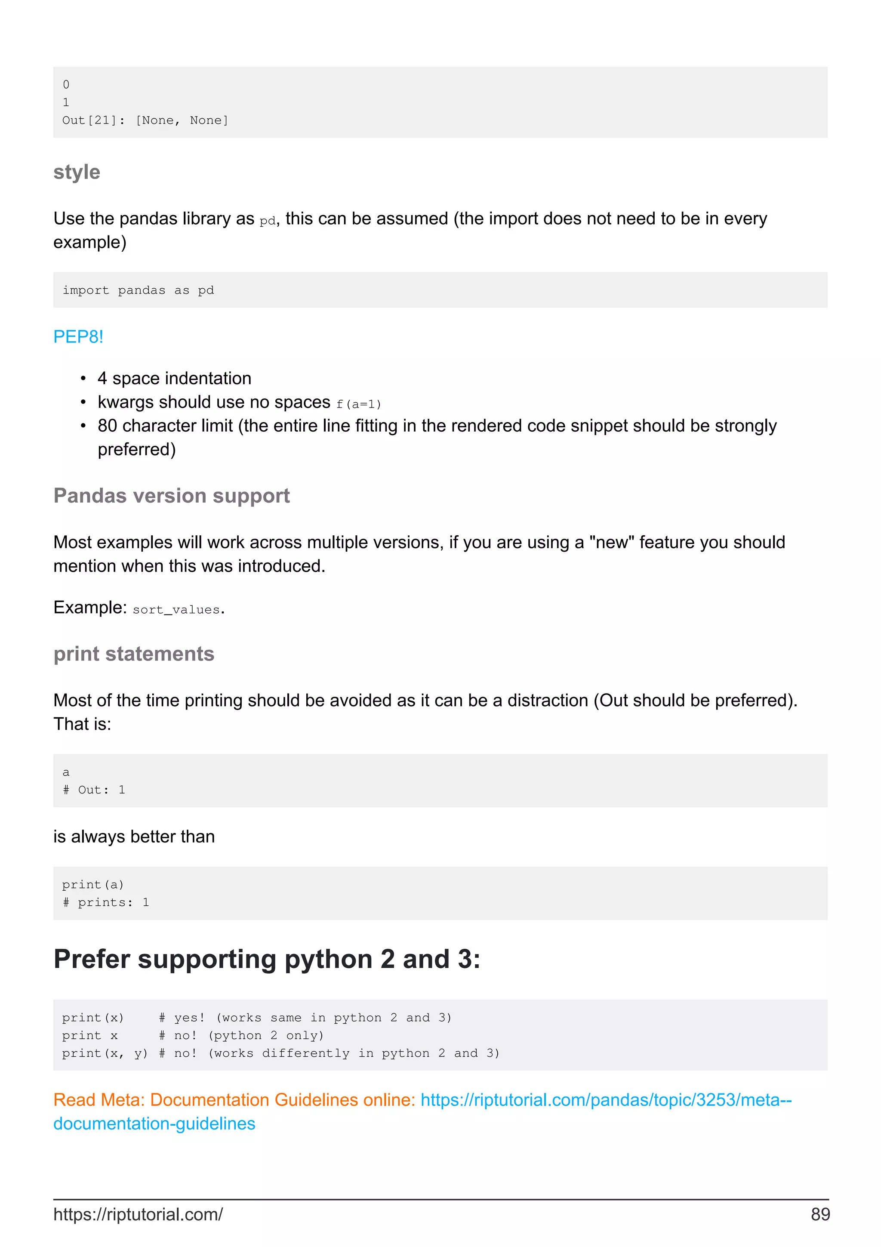This screenshot has height=1247, width=881.
Task: Click the 'is always better than' text
Action: tap(133, 836)
